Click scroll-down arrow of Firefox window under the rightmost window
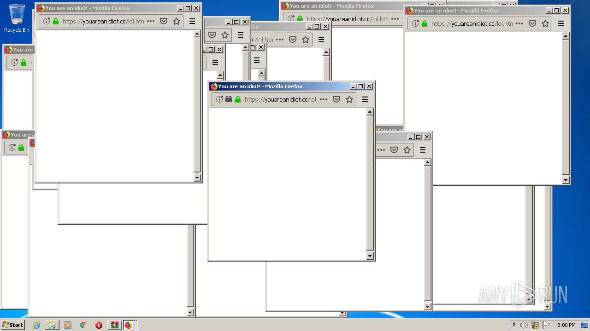Viewport: 590px width, 331px height. click(x=427, y=307)
